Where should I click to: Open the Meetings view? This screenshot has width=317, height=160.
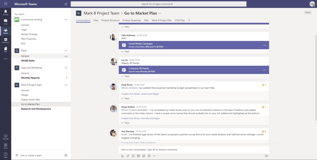coord(5,40)
